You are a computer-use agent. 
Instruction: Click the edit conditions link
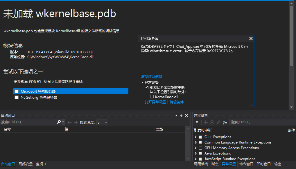click(177, 102)
